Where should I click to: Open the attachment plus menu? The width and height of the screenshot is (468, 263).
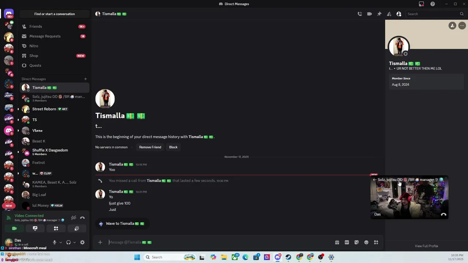100,242
